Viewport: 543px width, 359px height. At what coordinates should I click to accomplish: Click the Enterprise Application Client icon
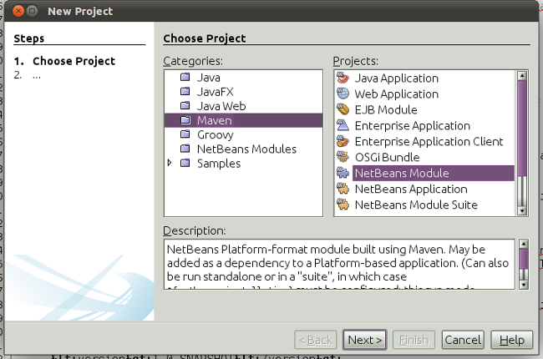(343, 142)
